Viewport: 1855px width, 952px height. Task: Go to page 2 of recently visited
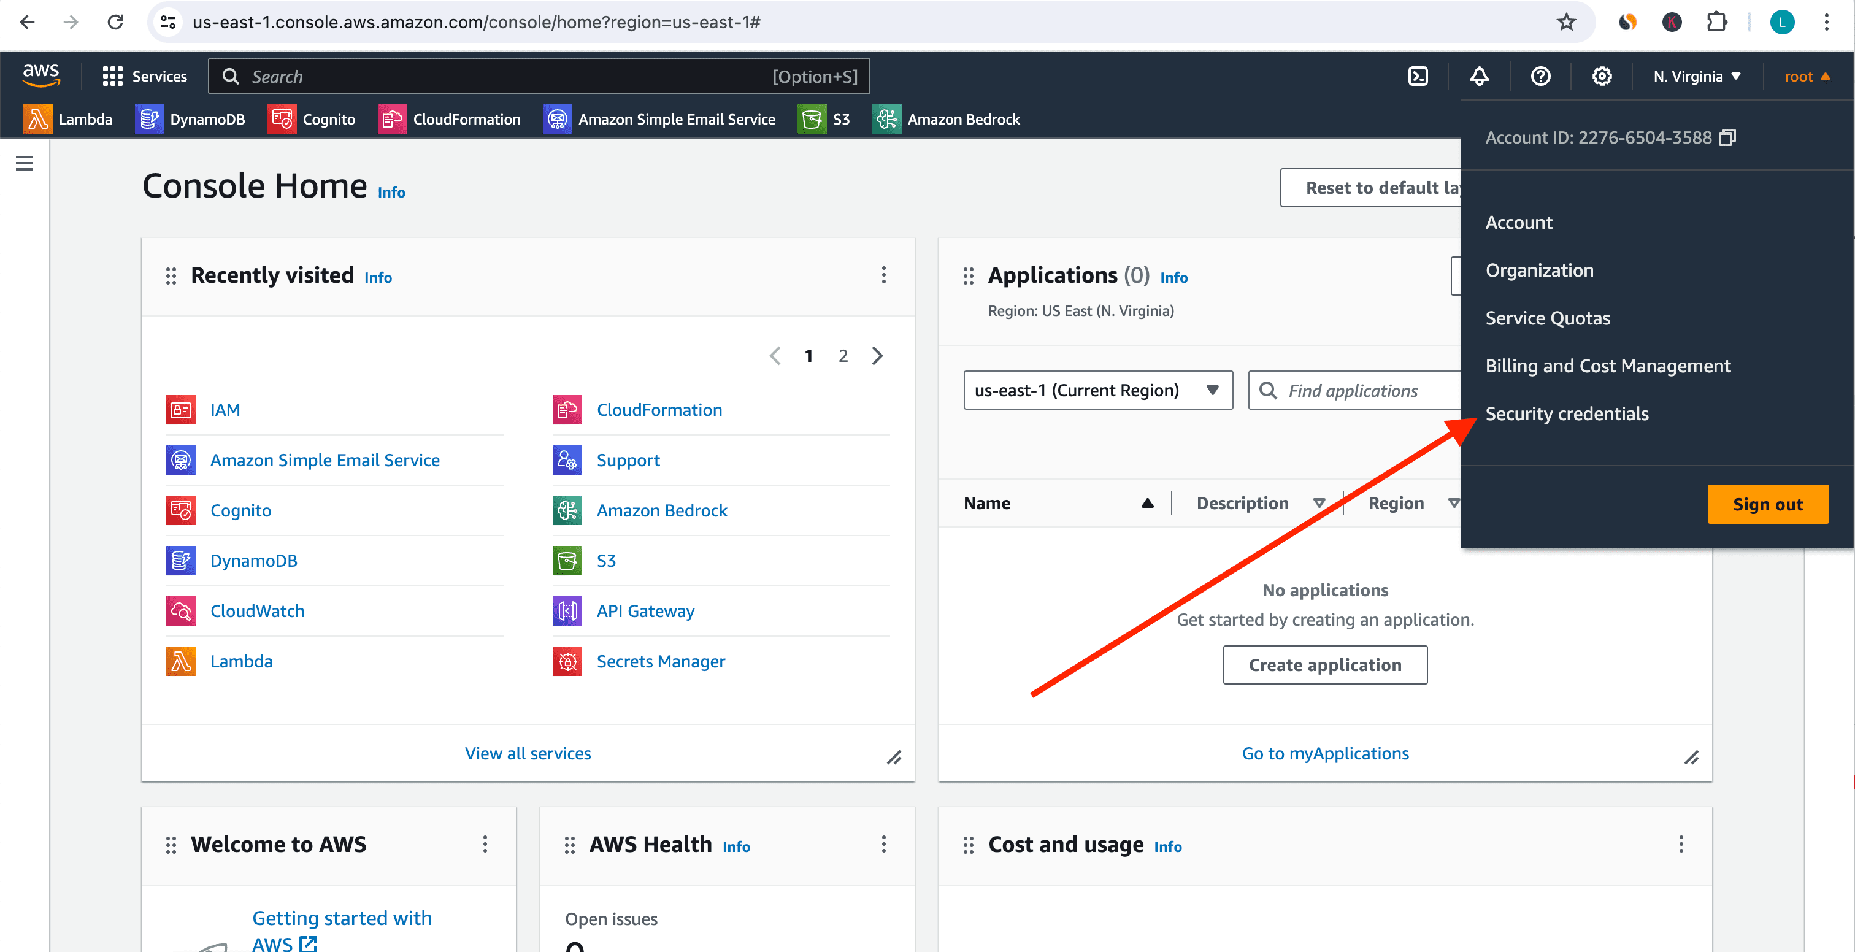[x=842, y=356]
